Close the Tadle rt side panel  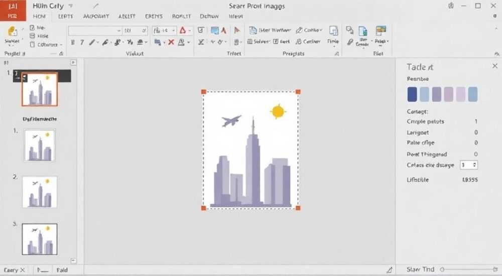coord(495,66)
